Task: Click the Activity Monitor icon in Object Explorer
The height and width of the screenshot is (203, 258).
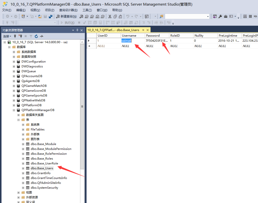Action: click(42, 36)
